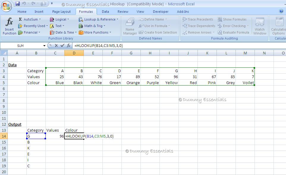Select row 14 header
The height and width of the screenshot is (175, 286).
pyautogui.click(x=4, y=136)
